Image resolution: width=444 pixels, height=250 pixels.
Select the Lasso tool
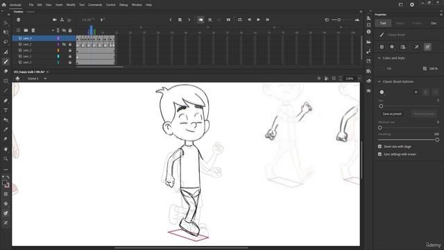tap(6, 42)
